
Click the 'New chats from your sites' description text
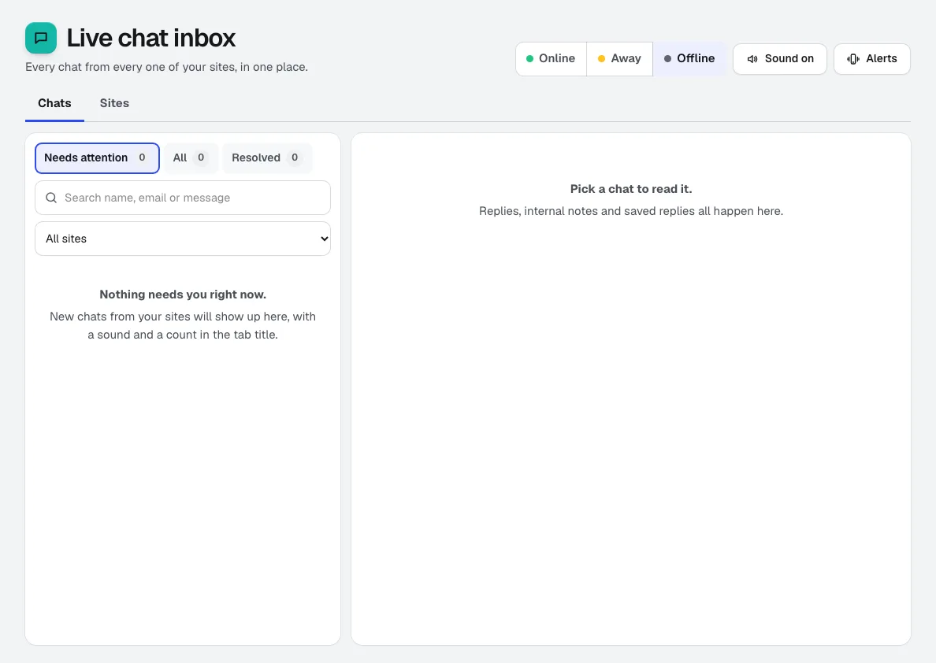tap(183, 326)
